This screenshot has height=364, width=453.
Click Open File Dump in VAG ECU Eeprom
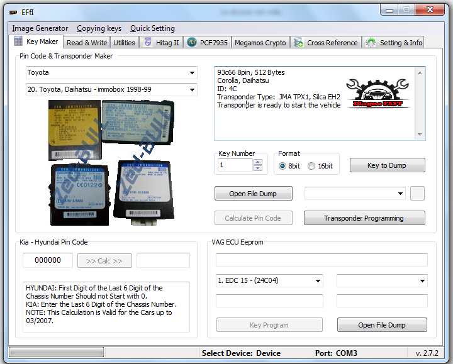[x=382, y=325]
